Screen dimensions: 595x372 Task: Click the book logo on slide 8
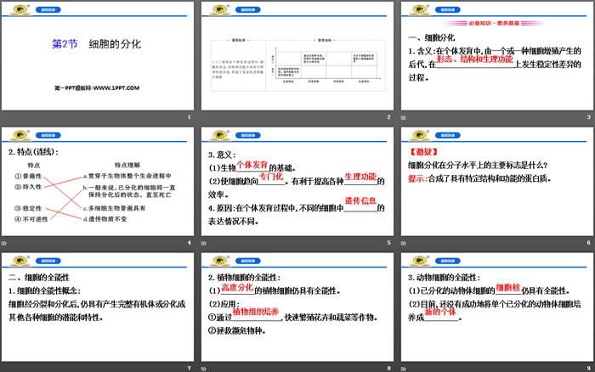[x=220, y=261]
